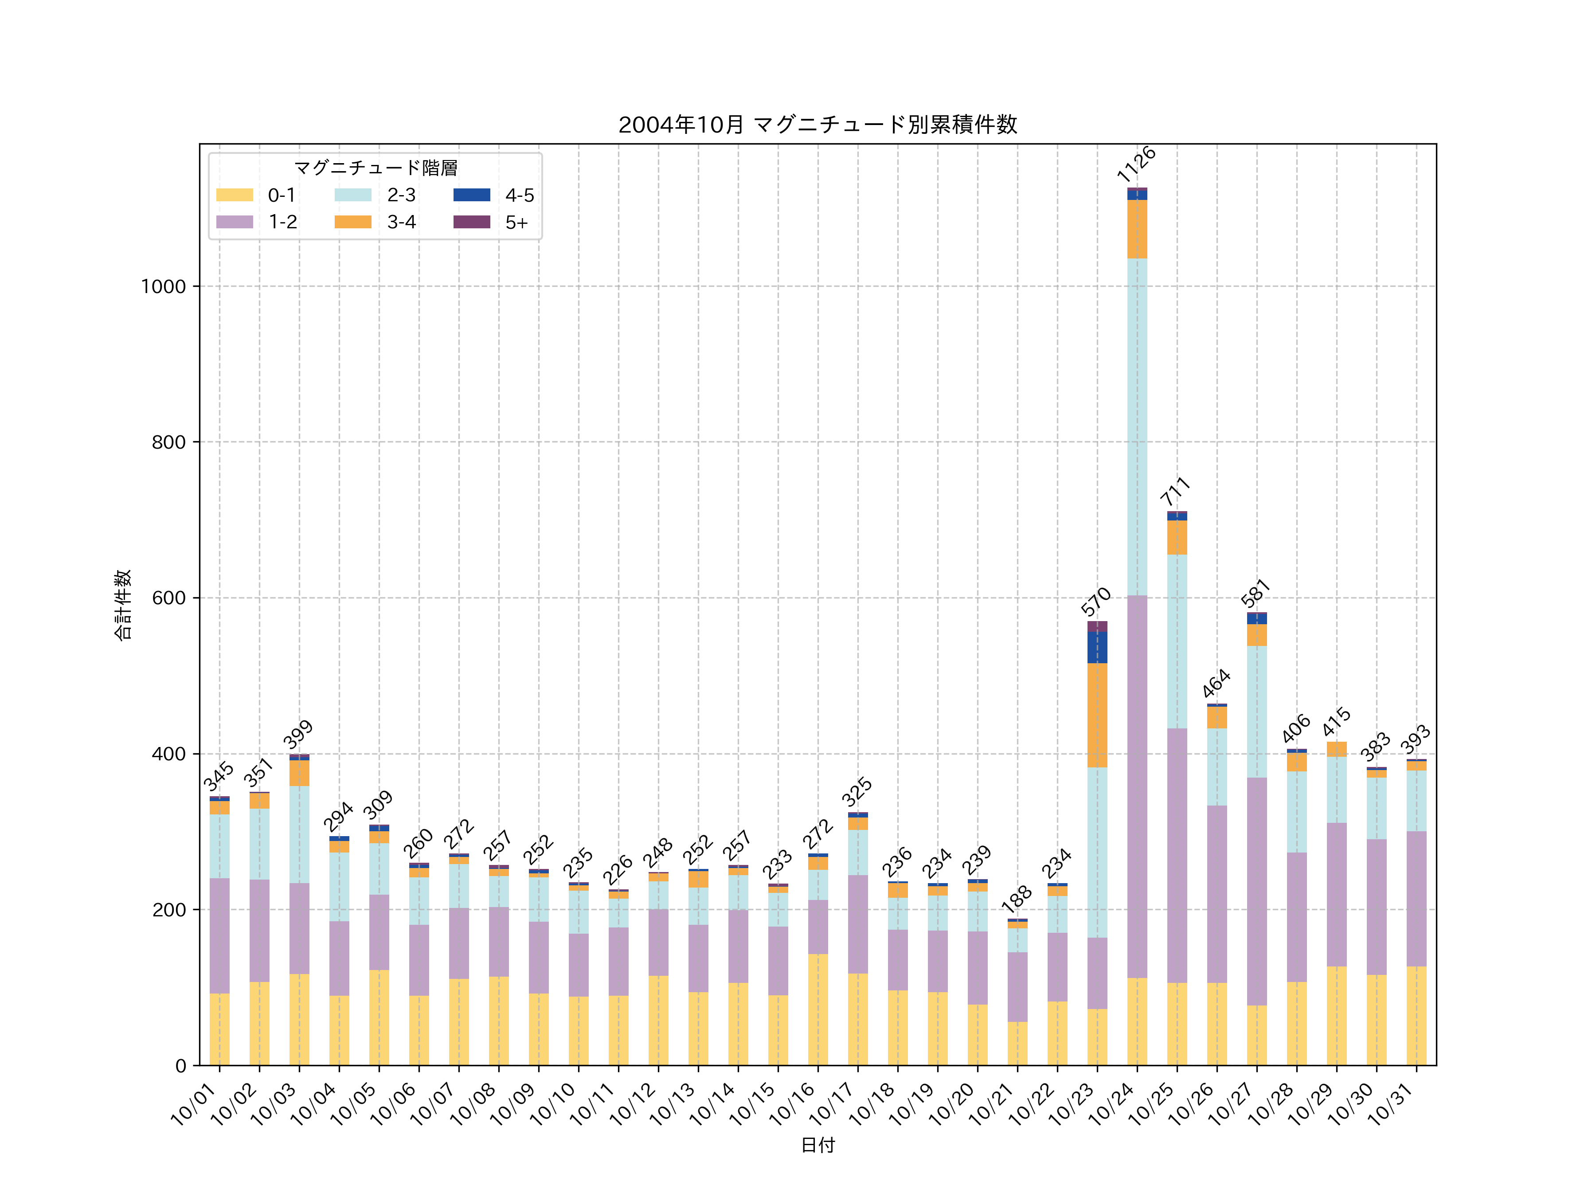1596x1197 pixels.
Task: Click the 711 total label above 10/25
Action: coord(1175,491)
